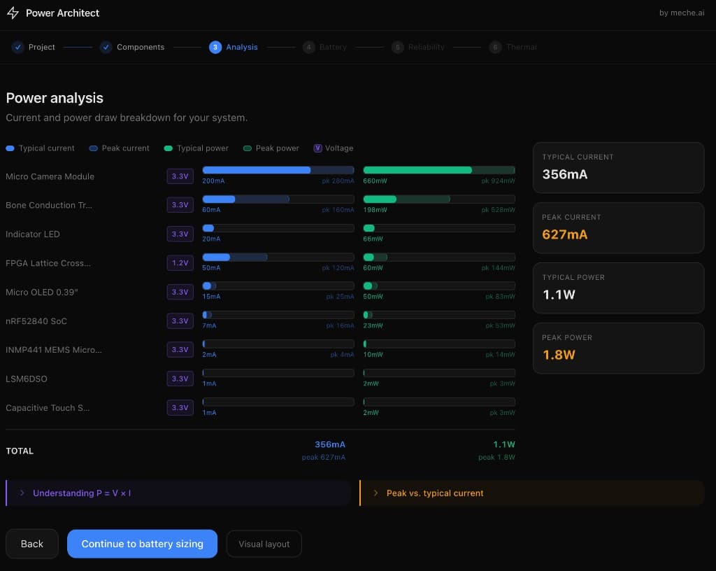Click the Components step checkmark icon
This screenshot has height=571, width=716.
(x=106, y=47)
